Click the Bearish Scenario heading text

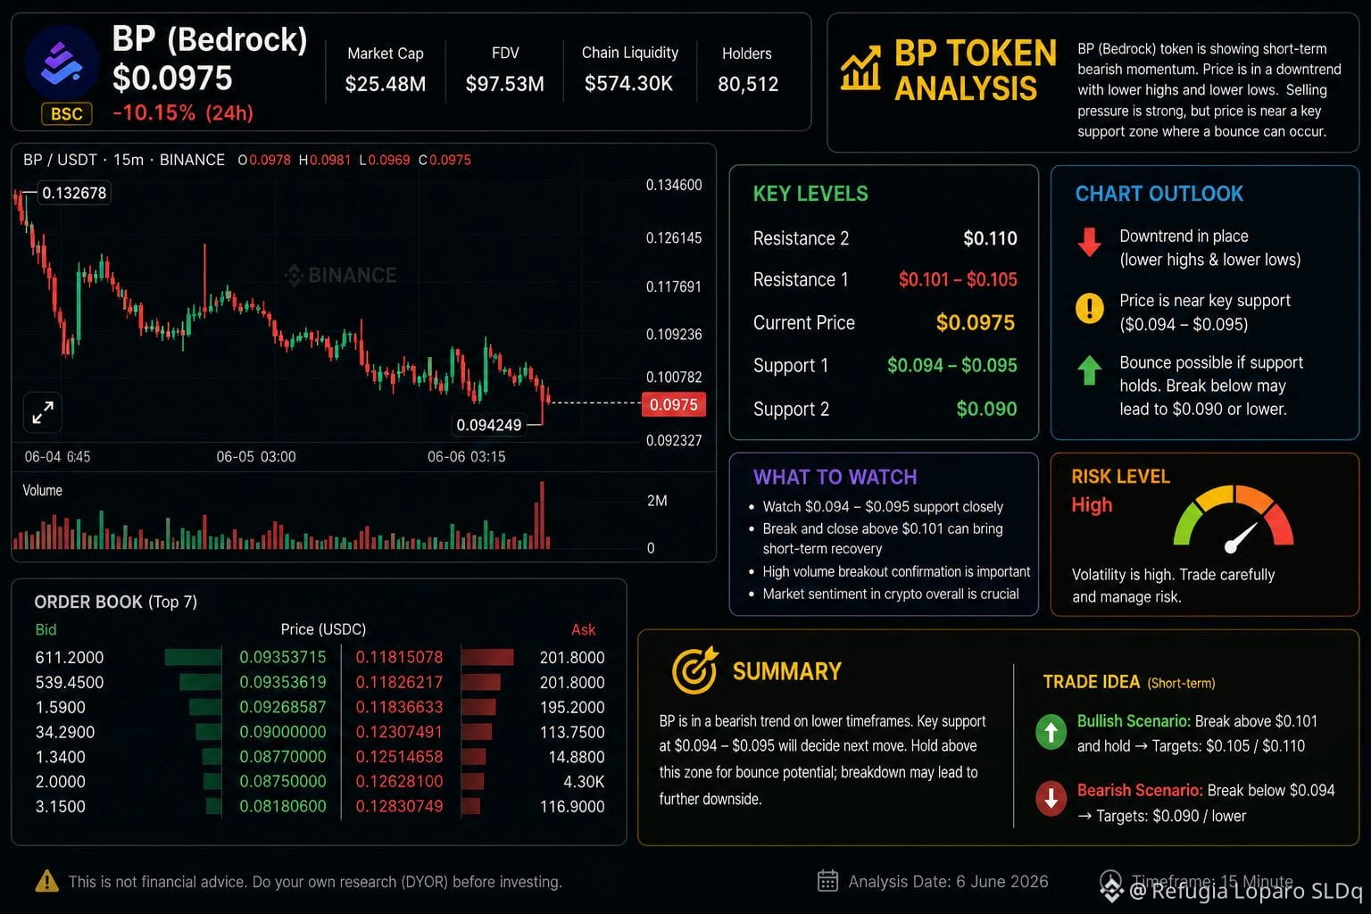[1140, 790]
